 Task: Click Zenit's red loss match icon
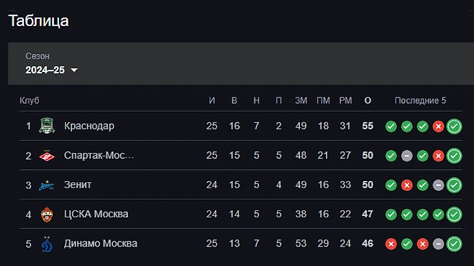click(406, 186)
